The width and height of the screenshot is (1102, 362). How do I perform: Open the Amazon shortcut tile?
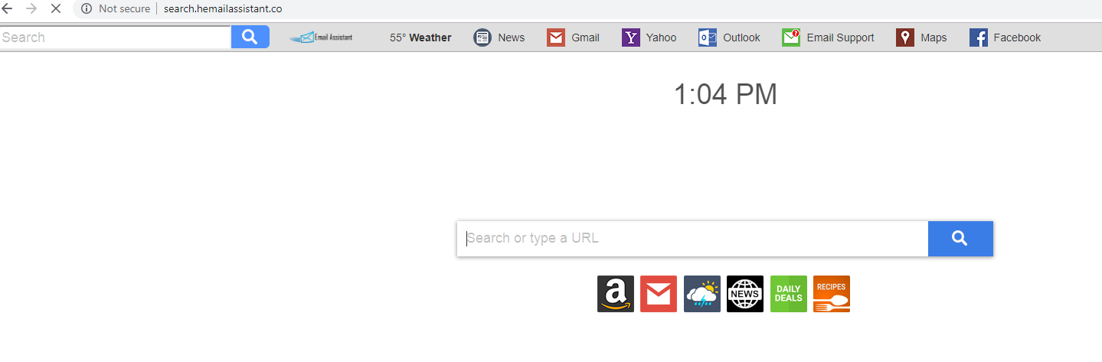[x=616, y=294]
